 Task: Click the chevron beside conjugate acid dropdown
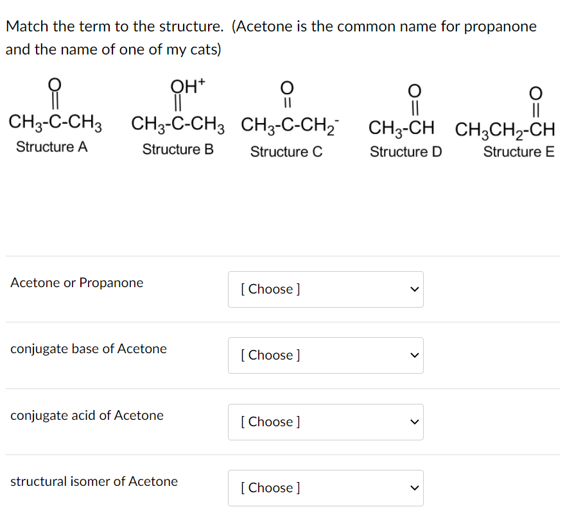tap(415, 422)
